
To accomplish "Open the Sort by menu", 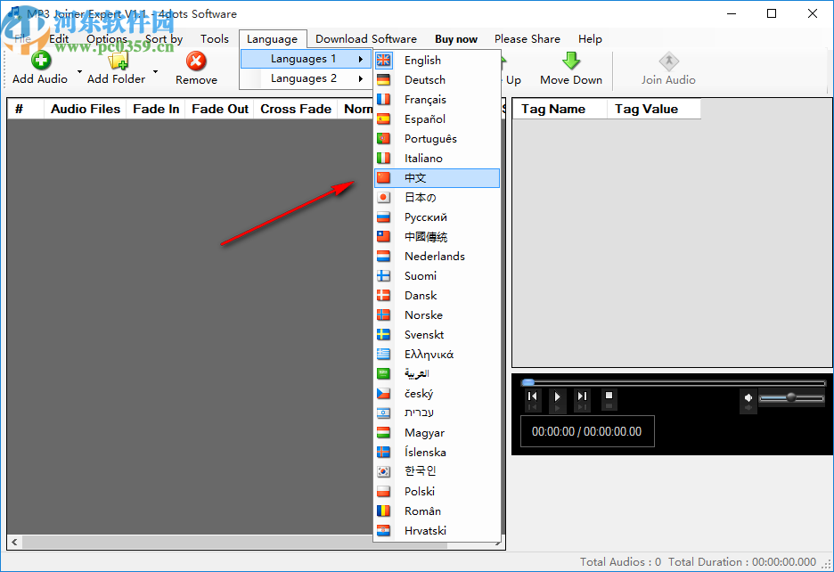I will pos(164,39).
